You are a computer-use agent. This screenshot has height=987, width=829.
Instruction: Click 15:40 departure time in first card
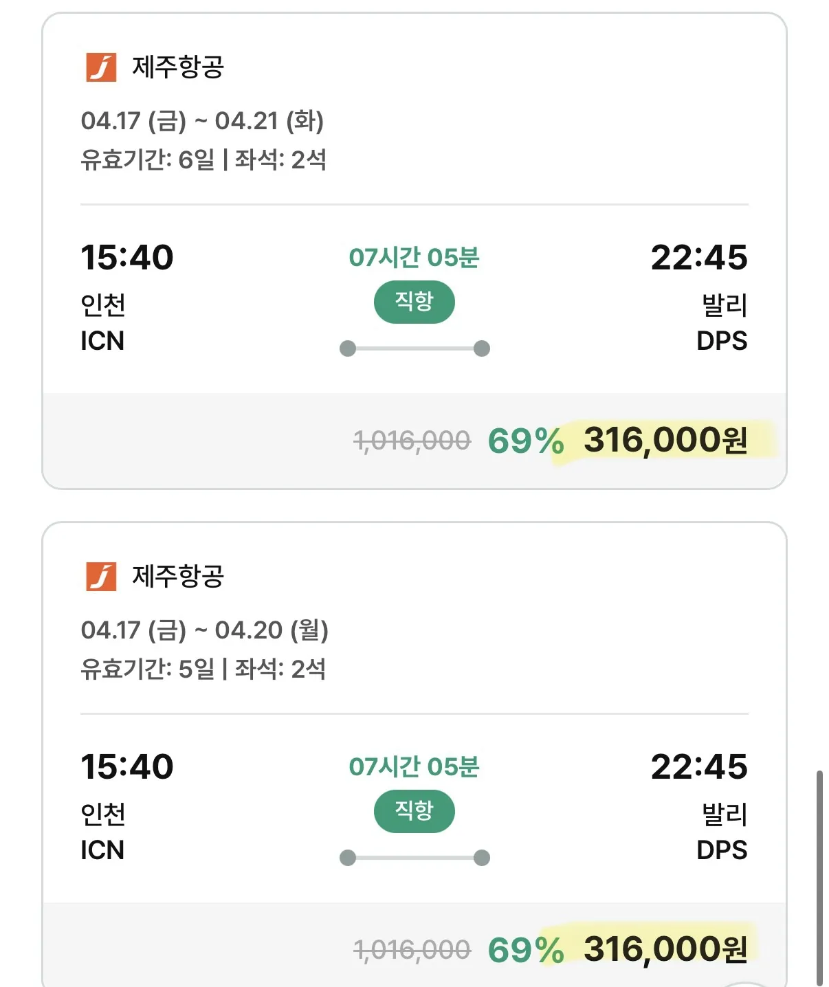(x=127, y=258)
